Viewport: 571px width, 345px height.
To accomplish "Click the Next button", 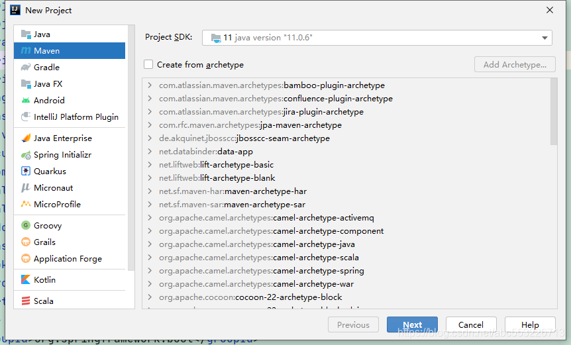I will pos(412,324).
